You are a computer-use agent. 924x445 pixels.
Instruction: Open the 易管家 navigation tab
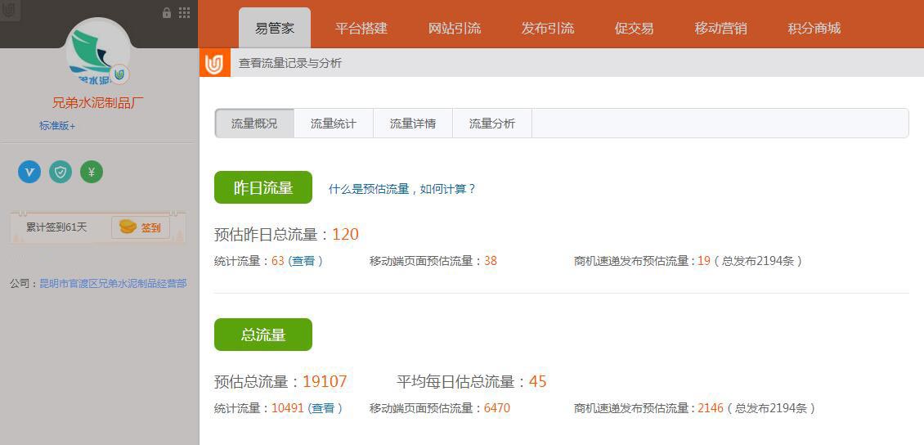point(274,28)
